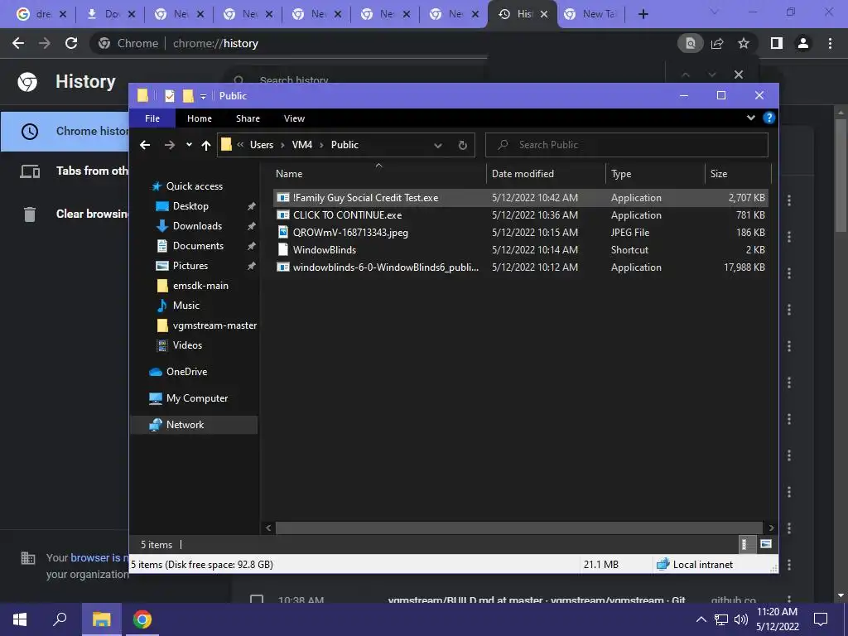Open recent locations dropdown in Explorer

point(189,145)
